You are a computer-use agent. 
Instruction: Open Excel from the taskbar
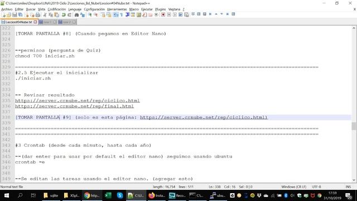(x=108, y=195)
